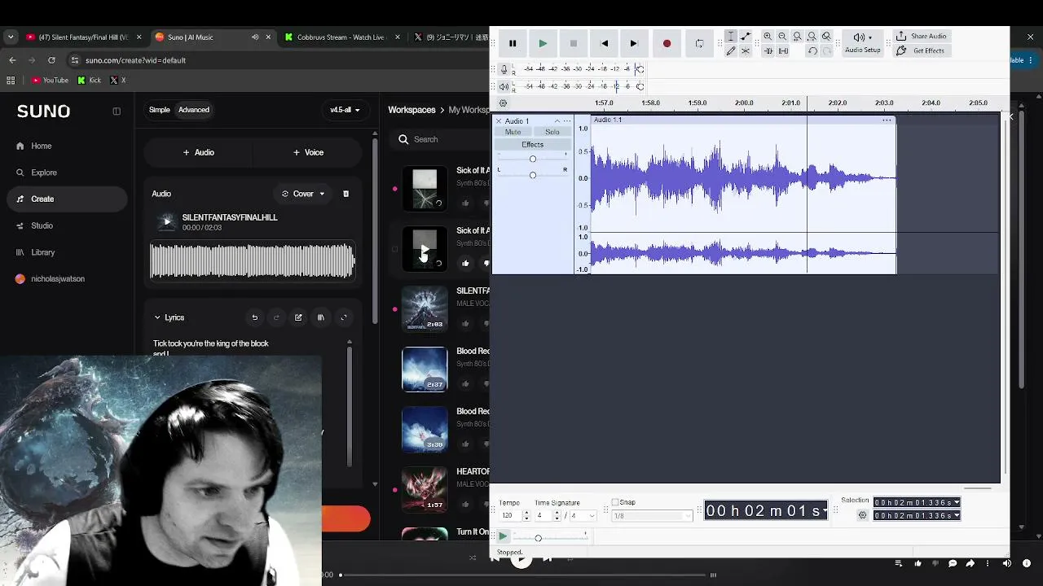Click the record meter microphone icon

click(x=504, y=69)
